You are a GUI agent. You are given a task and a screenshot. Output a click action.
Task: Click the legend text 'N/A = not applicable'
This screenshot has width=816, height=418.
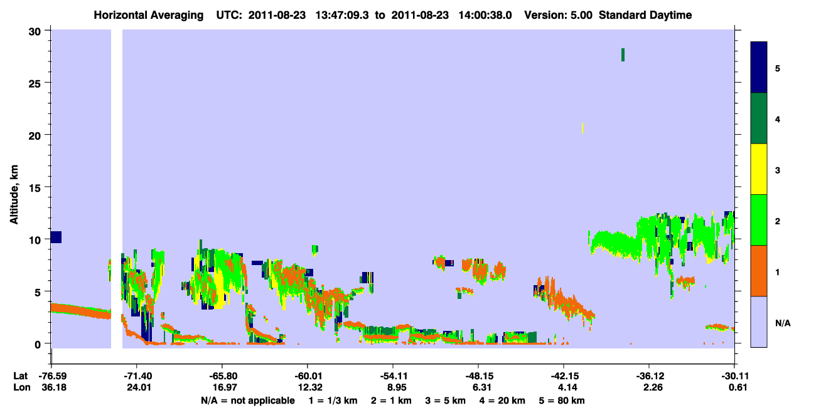(x=248, y=400)
